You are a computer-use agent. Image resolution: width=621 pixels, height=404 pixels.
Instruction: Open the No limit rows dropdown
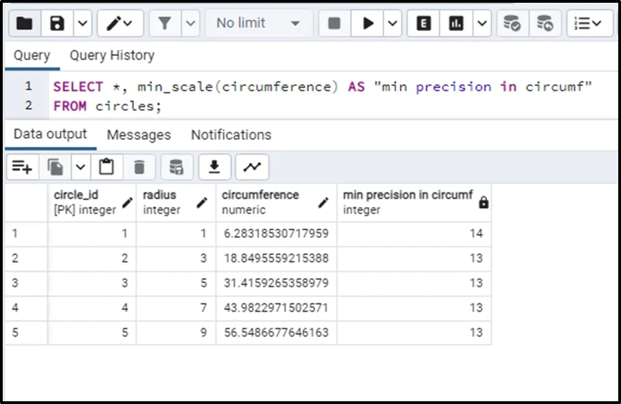pos(258,23)
